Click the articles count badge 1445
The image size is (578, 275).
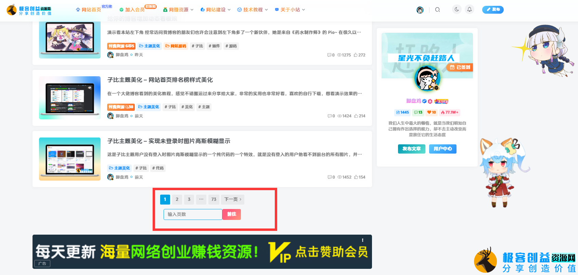tap(402, 112)
